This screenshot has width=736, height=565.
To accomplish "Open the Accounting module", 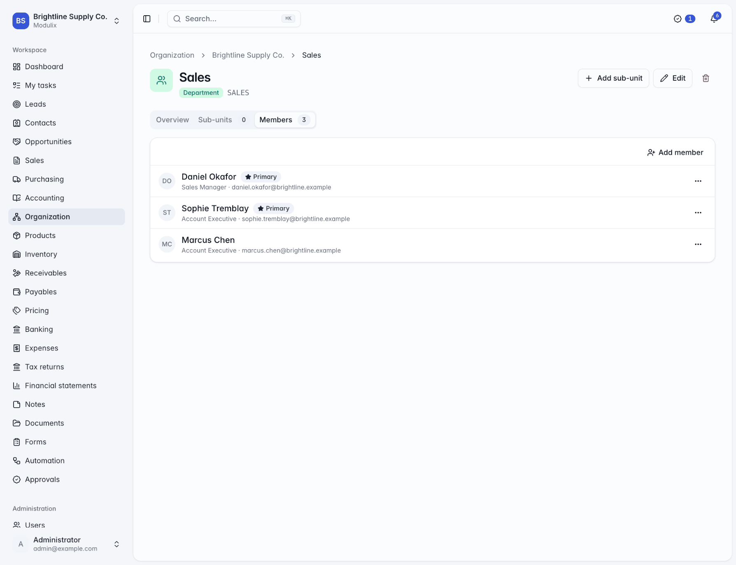I will (67, 198).
